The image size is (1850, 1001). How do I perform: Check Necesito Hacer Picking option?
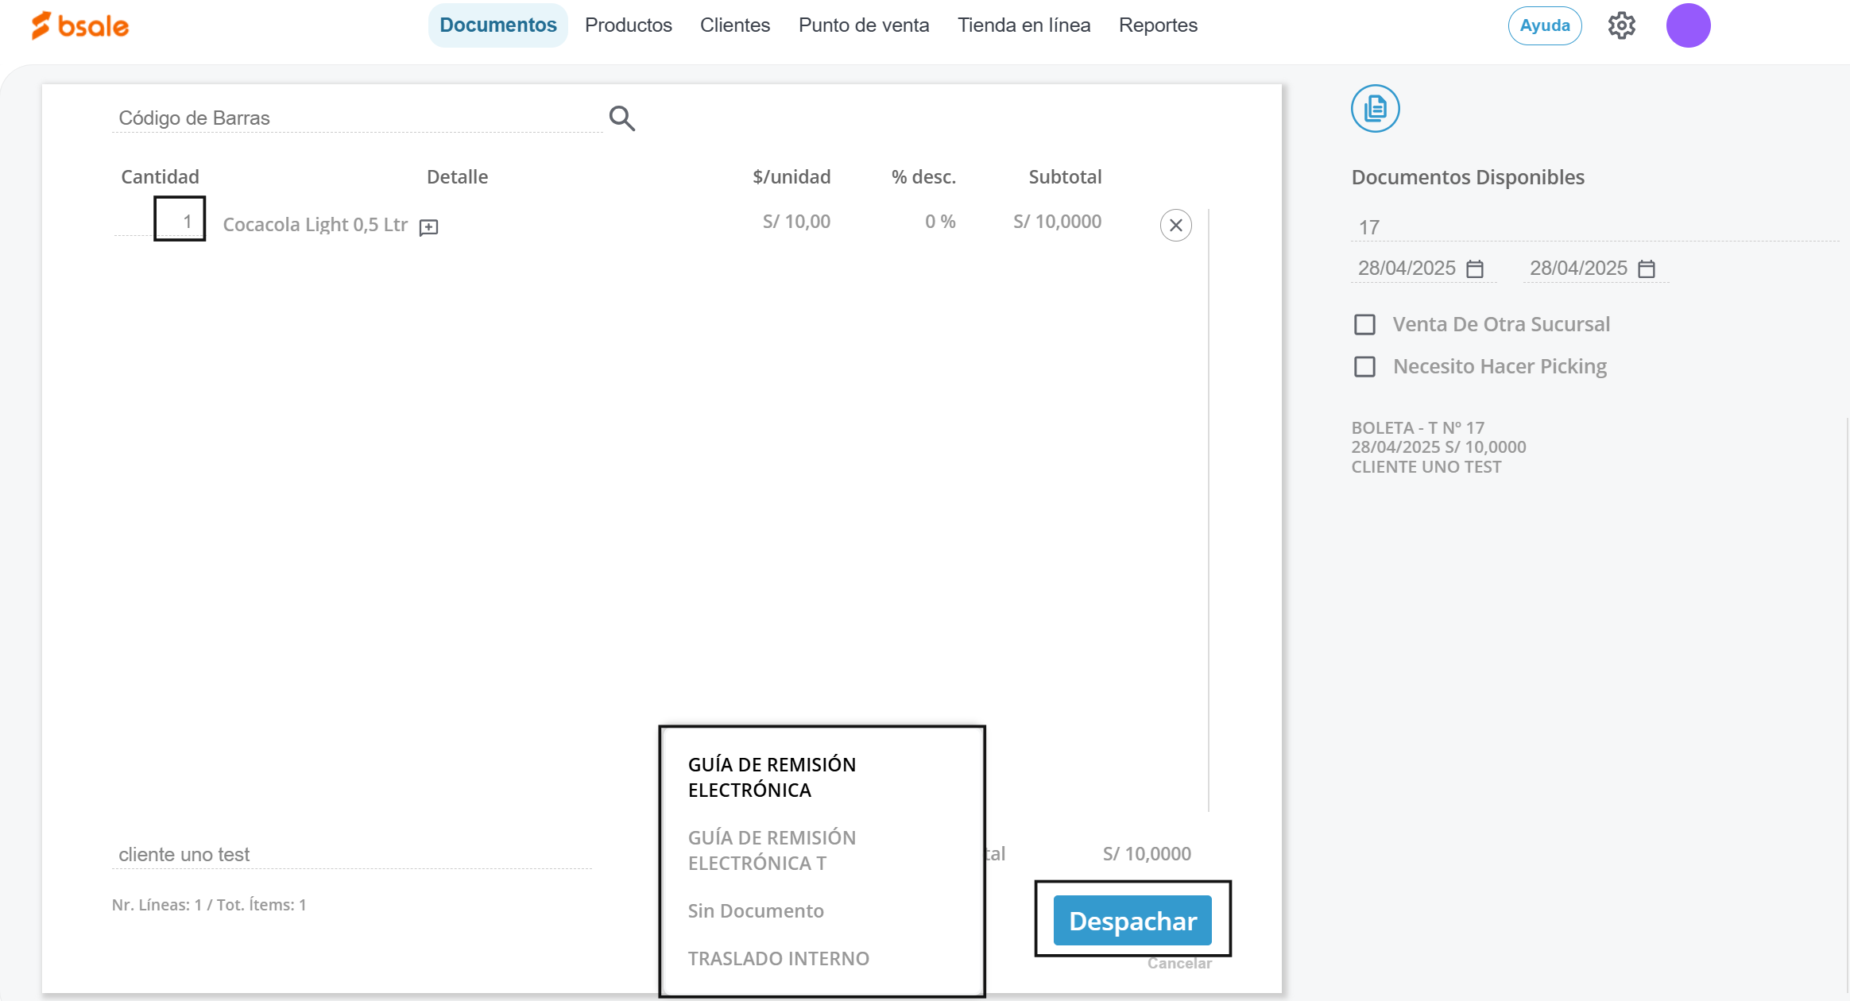tap(1364, 367)
